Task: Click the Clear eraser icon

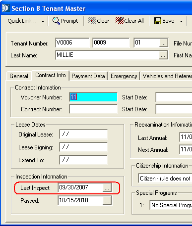Action: (x=92, y=21)
